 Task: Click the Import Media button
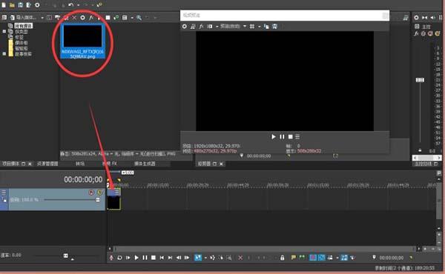(23, 18)
